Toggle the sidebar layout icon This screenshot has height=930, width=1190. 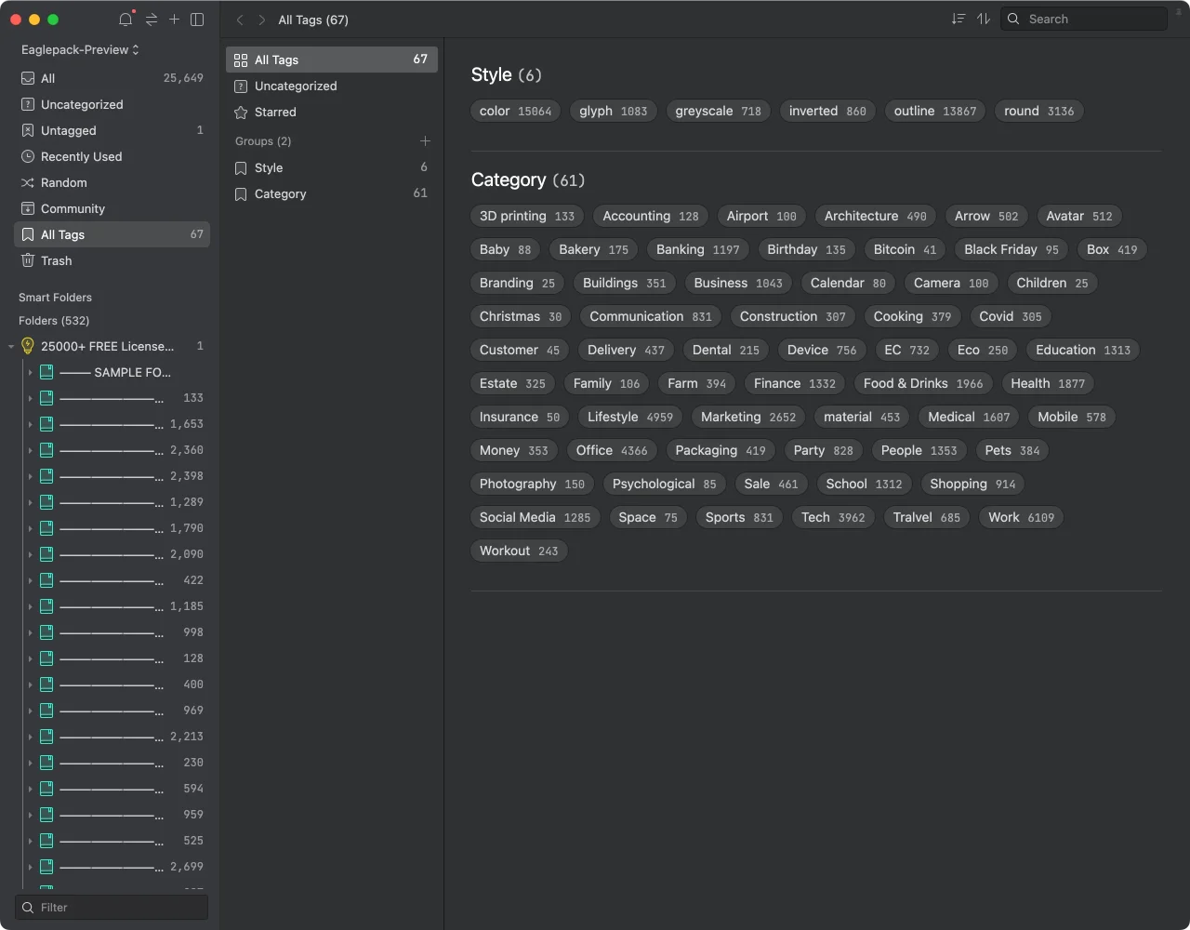tap(197, 20)
